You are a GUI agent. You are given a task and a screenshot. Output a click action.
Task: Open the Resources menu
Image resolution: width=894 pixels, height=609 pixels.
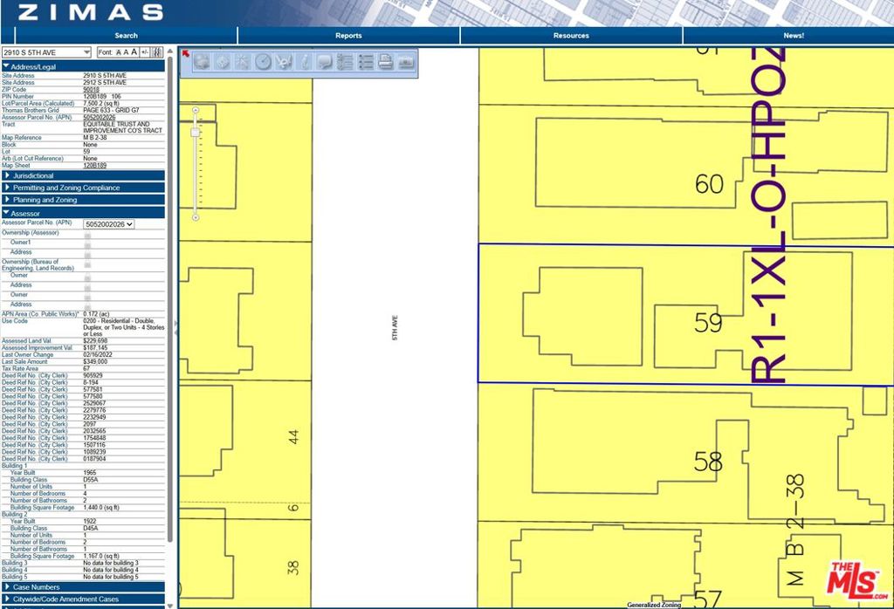[x=571, y=36]
